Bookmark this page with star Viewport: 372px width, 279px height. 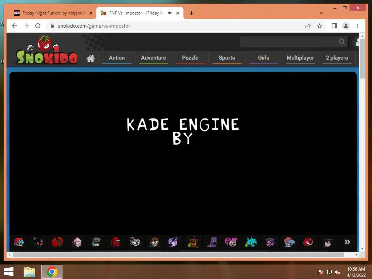(320, 26)
